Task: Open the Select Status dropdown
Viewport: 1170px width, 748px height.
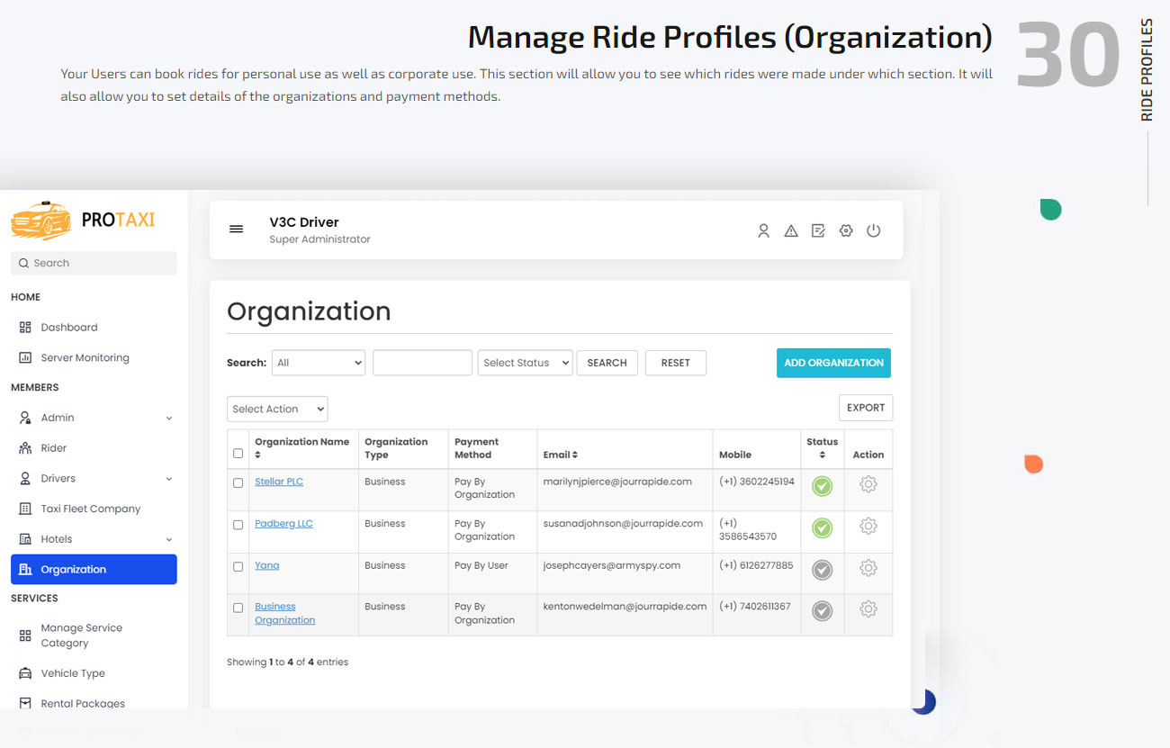Action: [525, 363]
